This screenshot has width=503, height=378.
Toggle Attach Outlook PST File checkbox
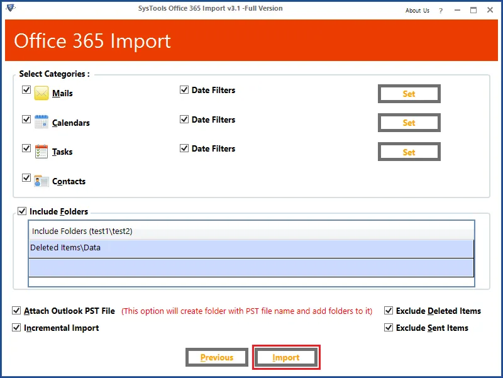pyautogui.click(x=16, y=310)
